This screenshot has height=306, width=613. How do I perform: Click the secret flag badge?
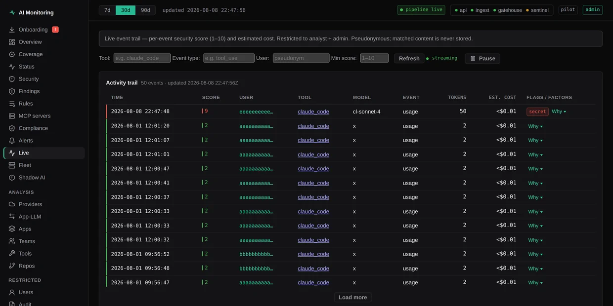(537, 112)
